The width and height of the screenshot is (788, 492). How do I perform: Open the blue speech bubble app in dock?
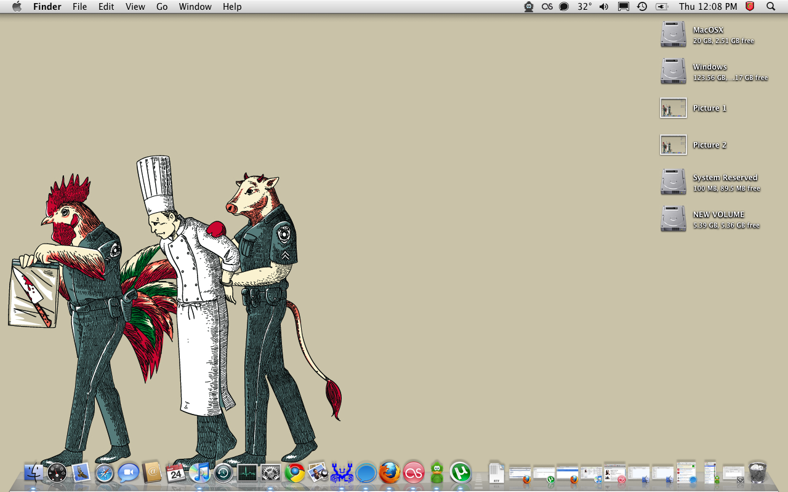point(366,473)
